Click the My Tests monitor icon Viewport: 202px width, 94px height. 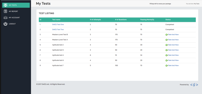5,5
